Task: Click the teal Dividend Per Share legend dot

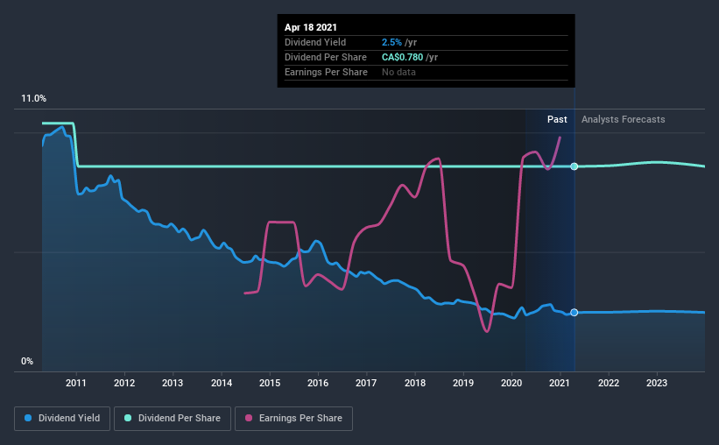Action: point(129,419)
